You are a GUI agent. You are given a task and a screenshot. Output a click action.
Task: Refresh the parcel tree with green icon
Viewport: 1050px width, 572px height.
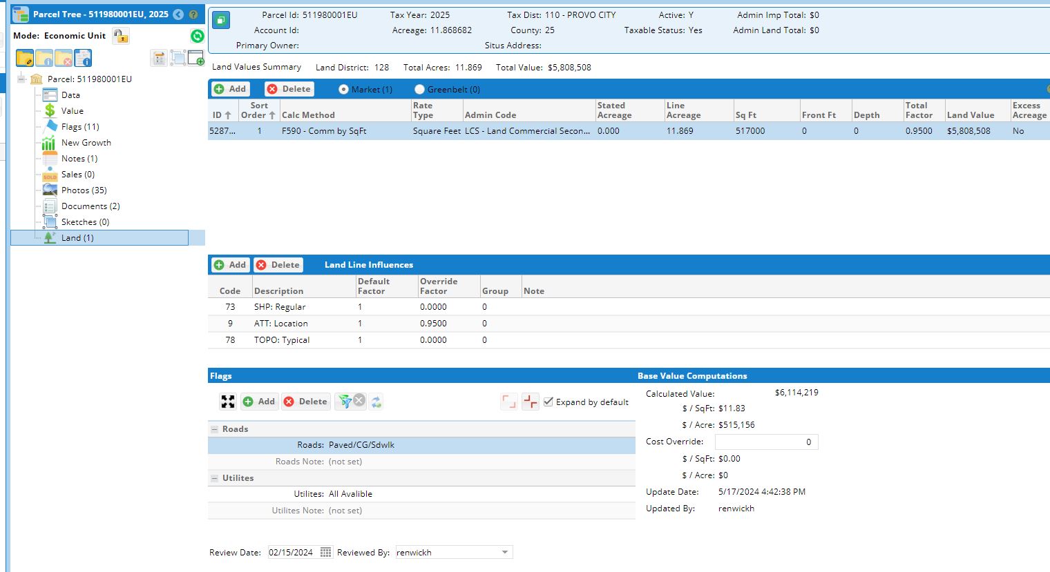[198, 36]
